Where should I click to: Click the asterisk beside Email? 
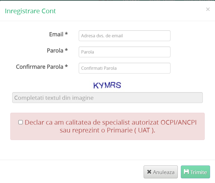coord(66,35)
